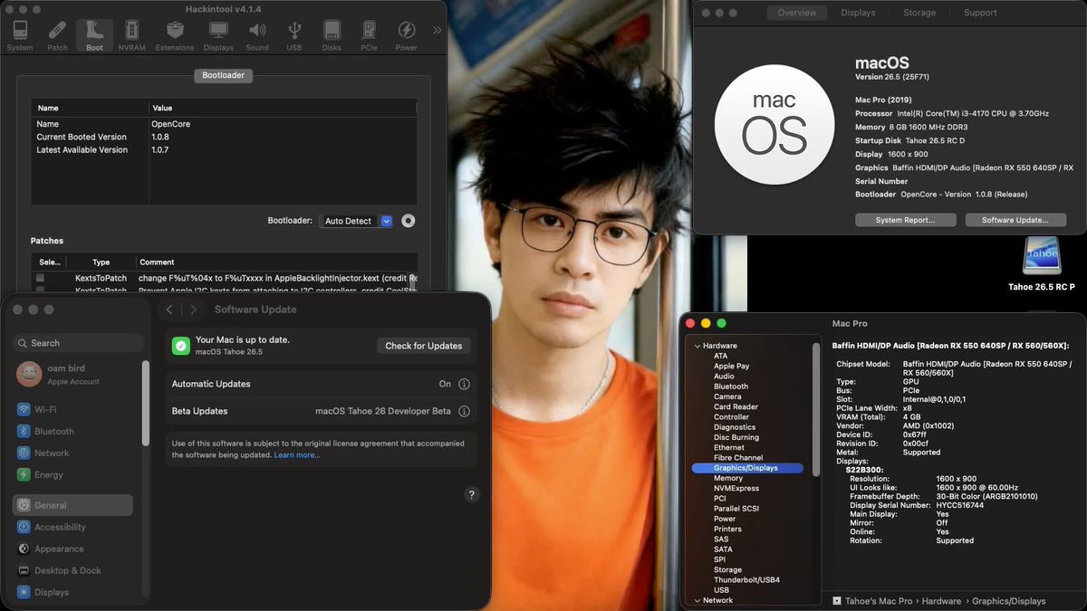Viewport: 1087px width, 611px height.
Task: Select NVMExpress in the Hardware list
Action: (736, 488)
